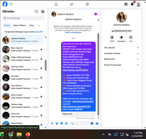Select the Belum Dibaca tab

20,25
